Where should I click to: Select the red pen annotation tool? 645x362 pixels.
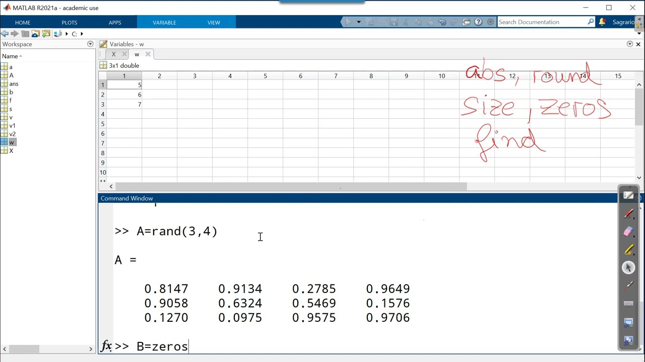(x=628, y=214)
